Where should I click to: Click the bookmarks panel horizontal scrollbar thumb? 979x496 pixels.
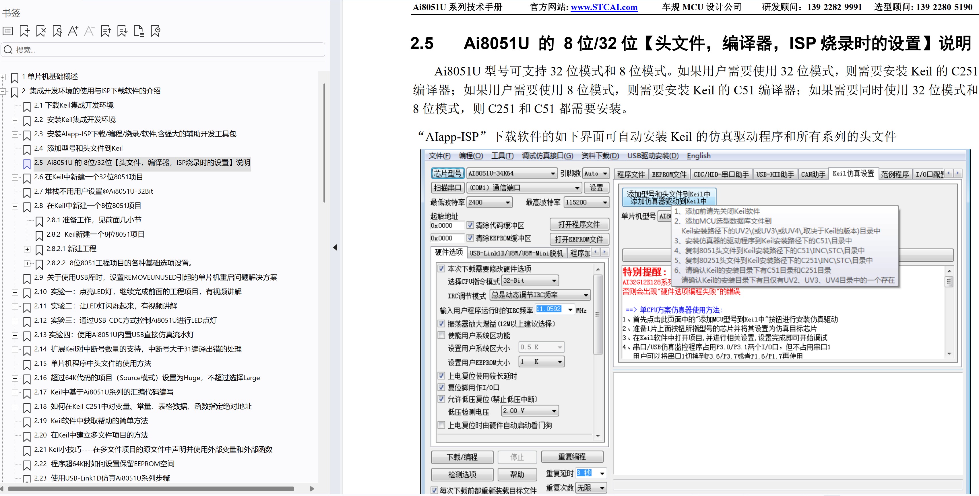151,489
